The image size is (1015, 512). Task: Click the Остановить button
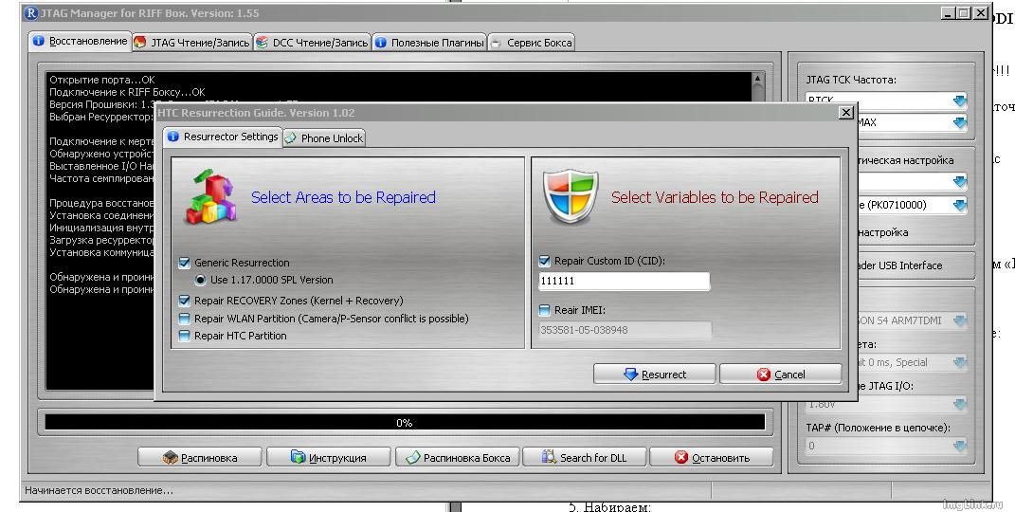711,458
